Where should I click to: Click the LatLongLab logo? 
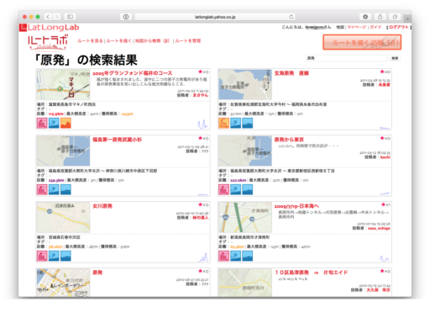tap(50, 28)
